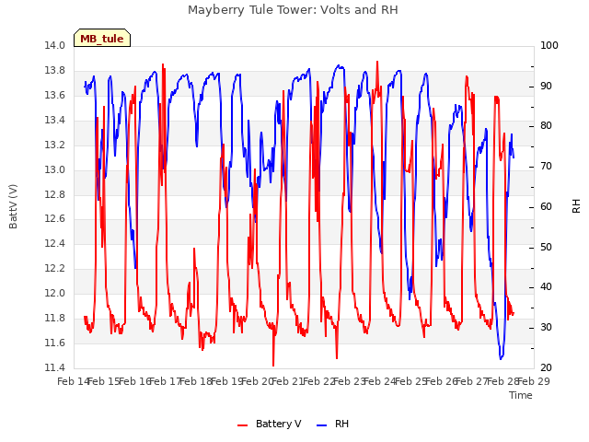589x442 pixels.
Task: Click the Feb 29 date tick
Action: tap(534, 381)
